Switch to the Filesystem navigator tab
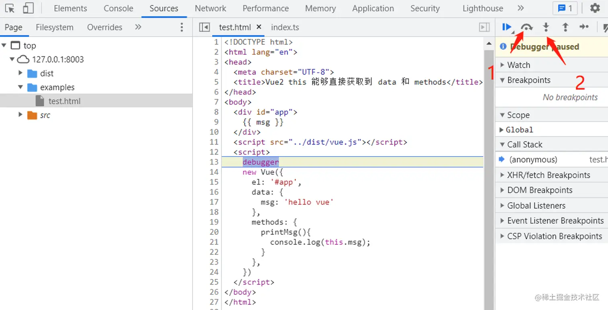608x310 pixels. [x=55, y=27]
